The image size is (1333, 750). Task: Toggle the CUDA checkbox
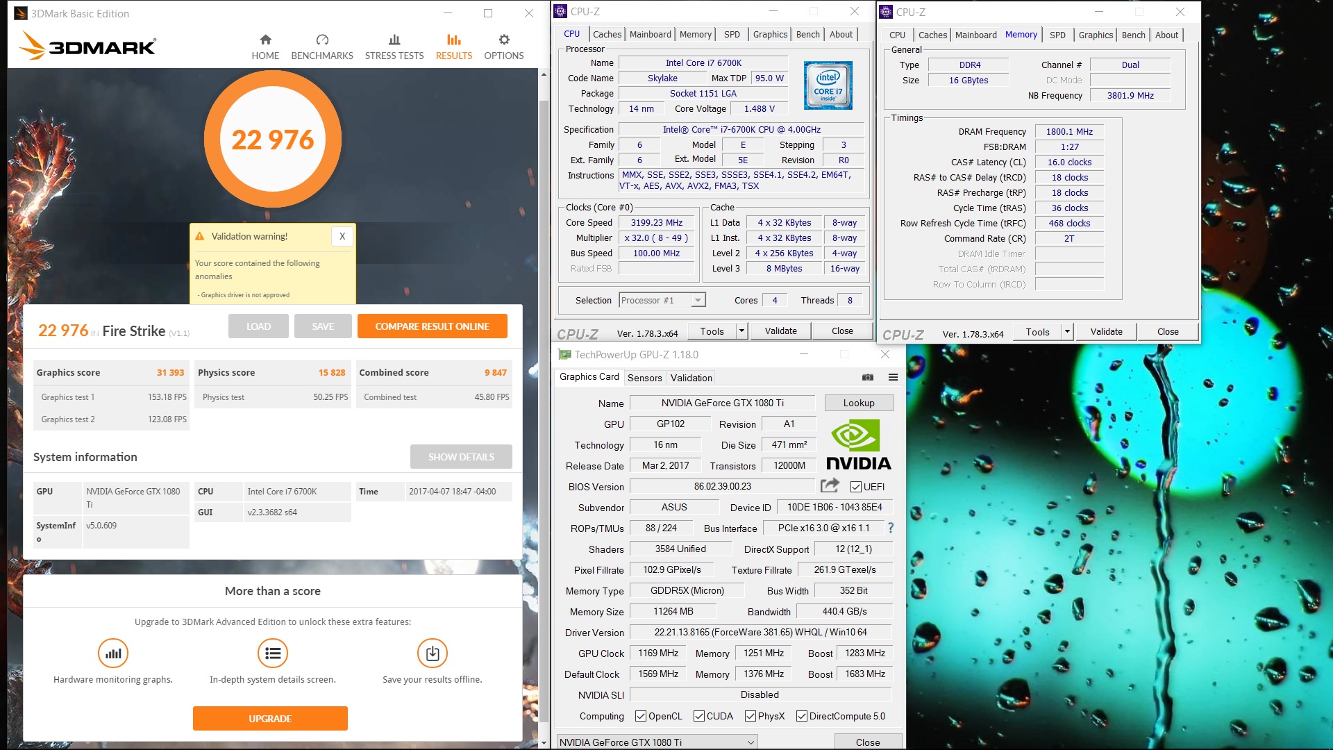[x=699, y=716]
